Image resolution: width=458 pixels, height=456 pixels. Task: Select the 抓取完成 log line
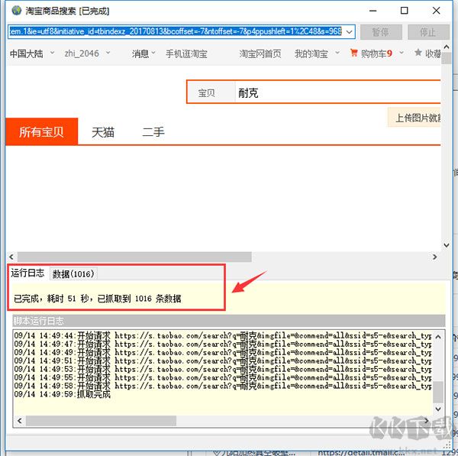tap(63, 394)
